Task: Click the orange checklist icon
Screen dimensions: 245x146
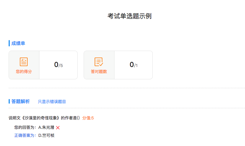Action: coord(99,62)
